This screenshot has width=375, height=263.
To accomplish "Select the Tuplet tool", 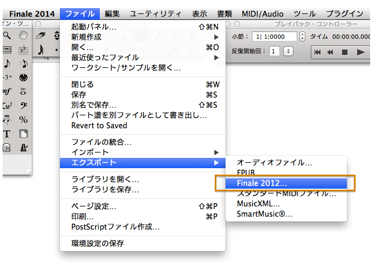I will coord(7,78).
